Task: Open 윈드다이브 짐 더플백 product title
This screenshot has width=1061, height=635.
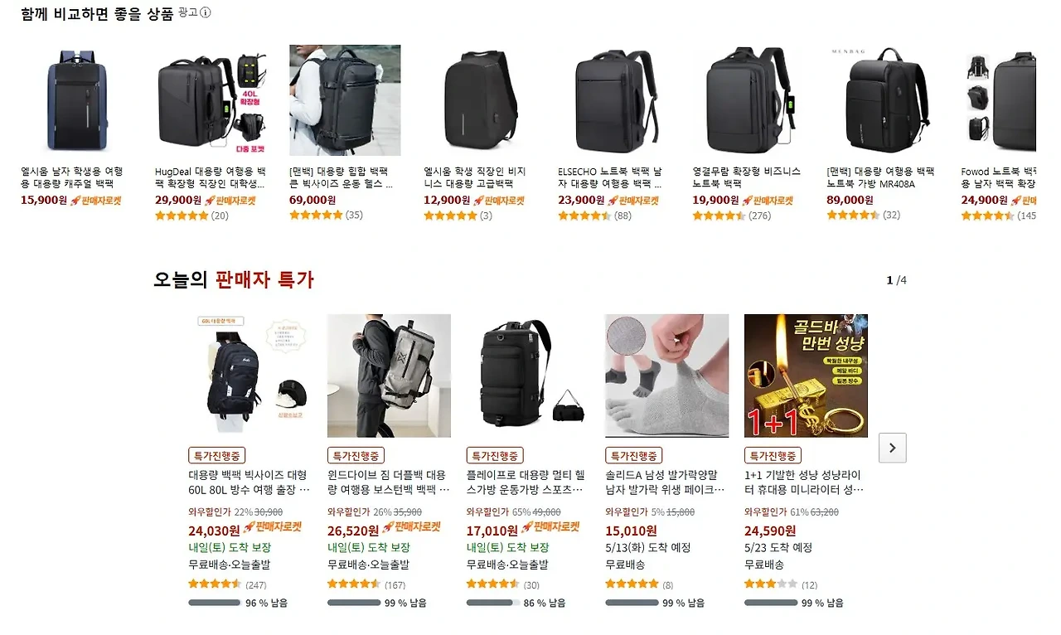Action: tap(387, 482)
